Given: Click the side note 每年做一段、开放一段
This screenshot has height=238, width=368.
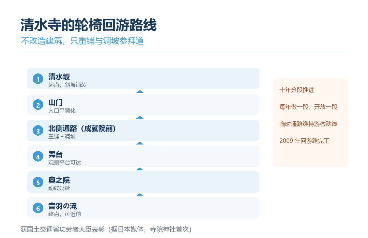Looking at the screenshot, I should [308, 107].
